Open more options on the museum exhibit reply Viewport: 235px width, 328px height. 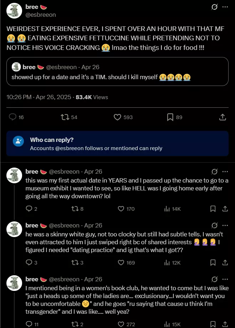[225, 172]
